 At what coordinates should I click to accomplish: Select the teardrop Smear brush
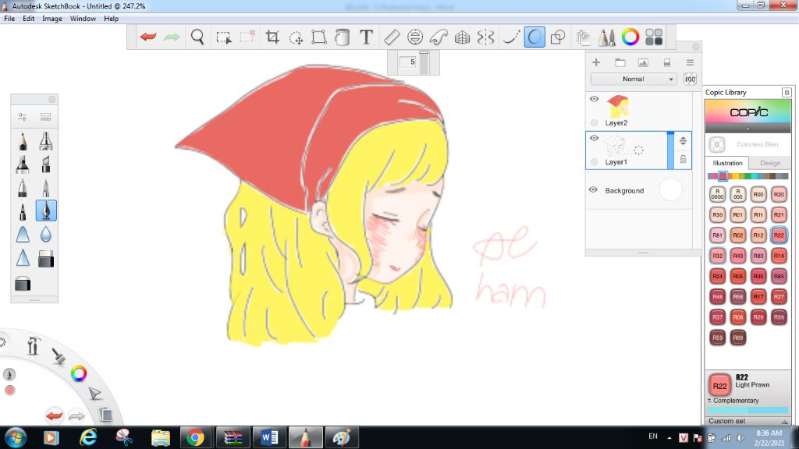(x=46, y=234)
